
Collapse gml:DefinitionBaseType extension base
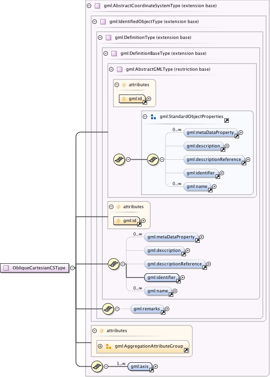coord(105,53)
